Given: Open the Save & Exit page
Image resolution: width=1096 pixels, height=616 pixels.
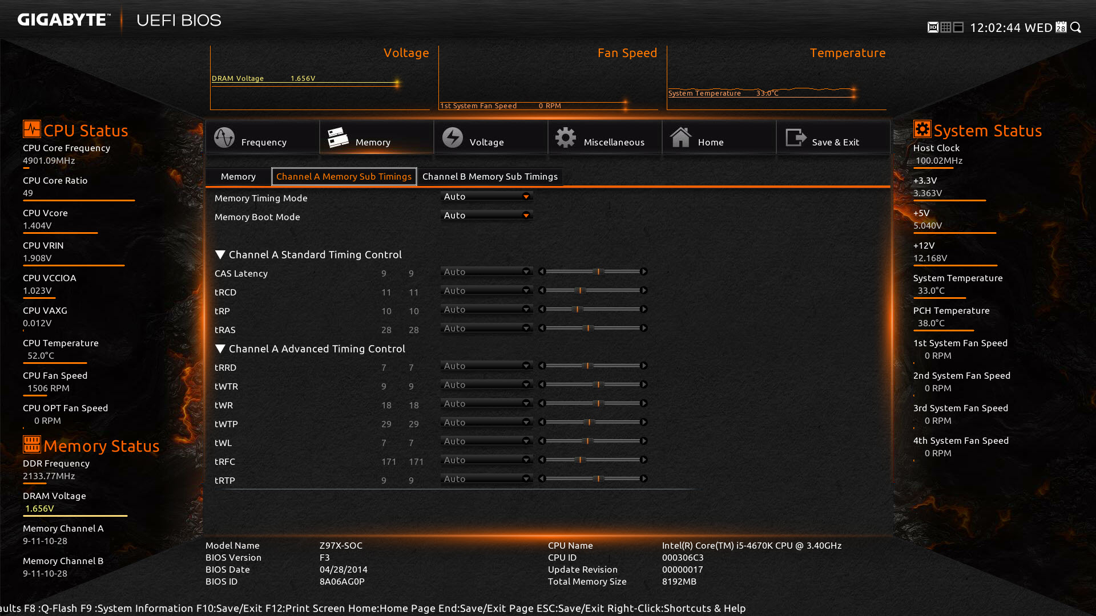Looking at the screenshot, I should (833, 138).
